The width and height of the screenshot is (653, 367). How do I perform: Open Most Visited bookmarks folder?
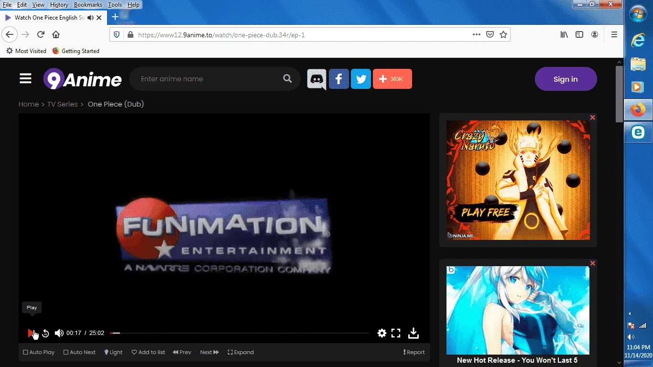click(26, 51)
